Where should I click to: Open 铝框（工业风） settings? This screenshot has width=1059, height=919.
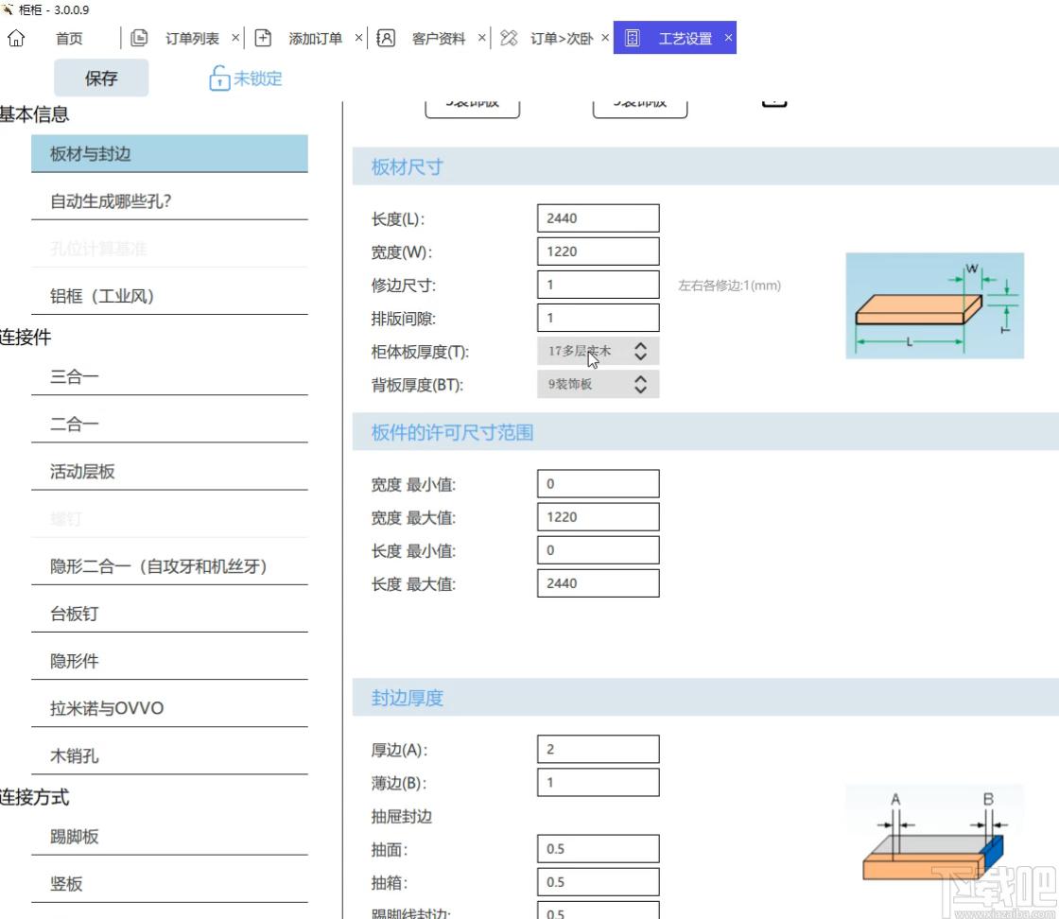169,295
